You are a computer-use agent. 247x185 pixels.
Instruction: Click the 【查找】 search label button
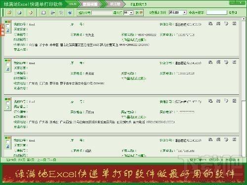click(154, 12)
